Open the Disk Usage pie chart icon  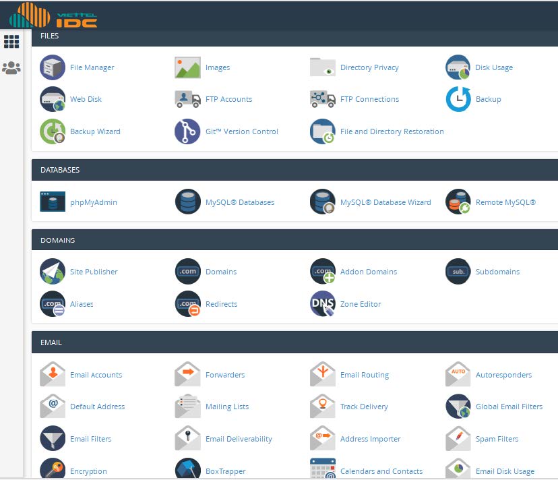pyautogui.click(x=458, y=67)
